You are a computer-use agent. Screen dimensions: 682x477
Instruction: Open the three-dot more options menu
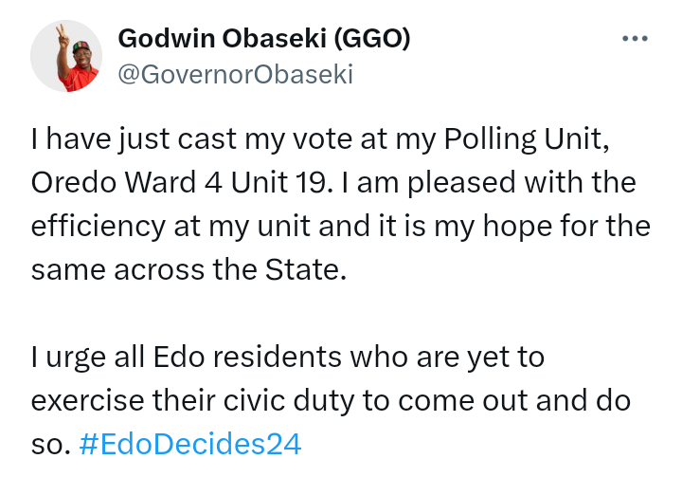tap(634, 39)
